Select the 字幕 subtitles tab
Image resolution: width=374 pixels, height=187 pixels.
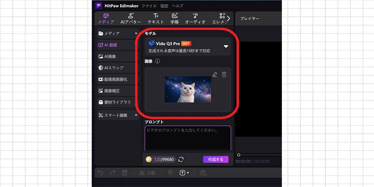174,19
